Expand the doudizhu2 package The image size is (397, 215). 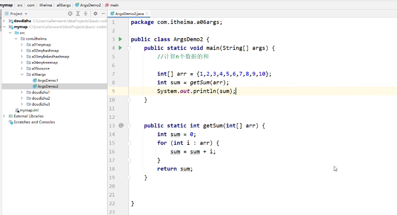tap(22, 98)
